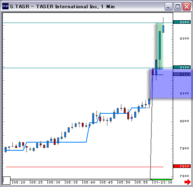Click the red arrow icon at bottom right
Viewport: 193px width, 187px height.
188,182
